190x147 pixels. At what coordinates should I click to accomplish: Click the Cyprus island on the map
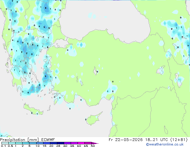click(93, 119)
